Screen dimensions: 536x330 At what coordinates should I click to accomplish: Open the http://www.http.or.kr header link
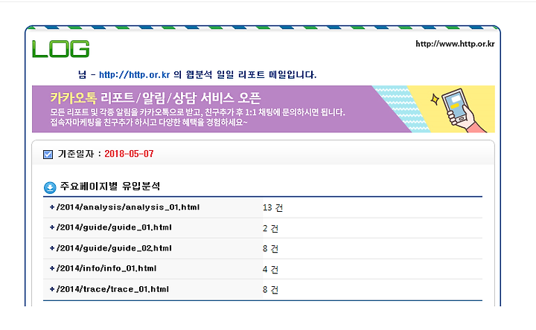pos(455,44)
